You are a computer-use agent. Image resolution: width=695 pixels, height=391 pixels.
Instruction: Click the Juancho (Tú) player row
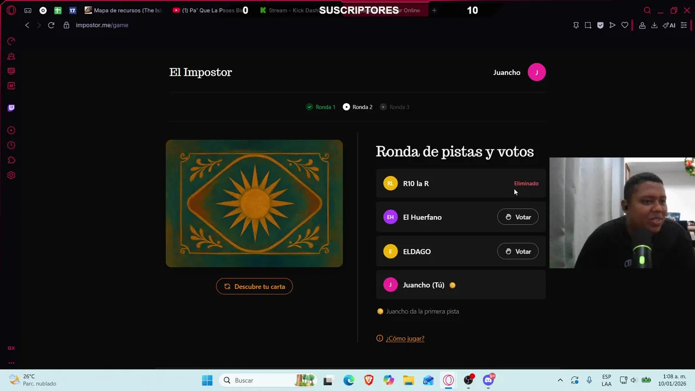[460, 285]
